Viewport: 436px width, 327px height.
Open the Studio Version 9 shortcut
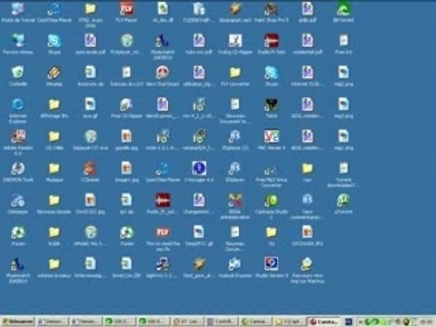tap(272, 264)
